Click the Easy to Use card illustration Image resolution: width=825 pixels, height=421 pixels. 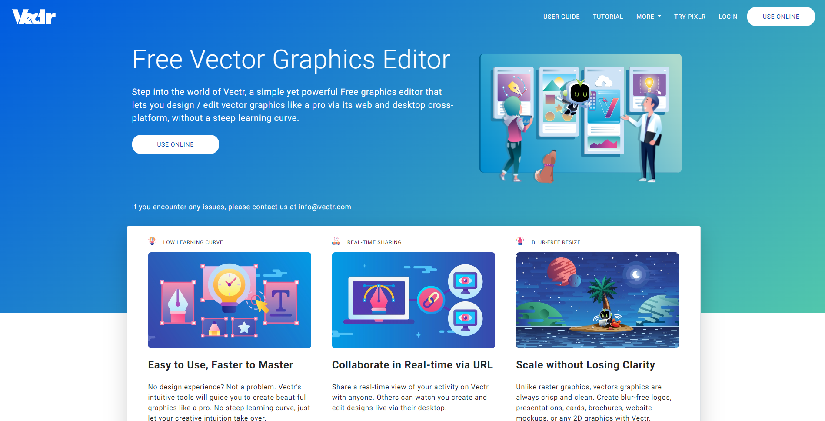click(x=230, y=300)
